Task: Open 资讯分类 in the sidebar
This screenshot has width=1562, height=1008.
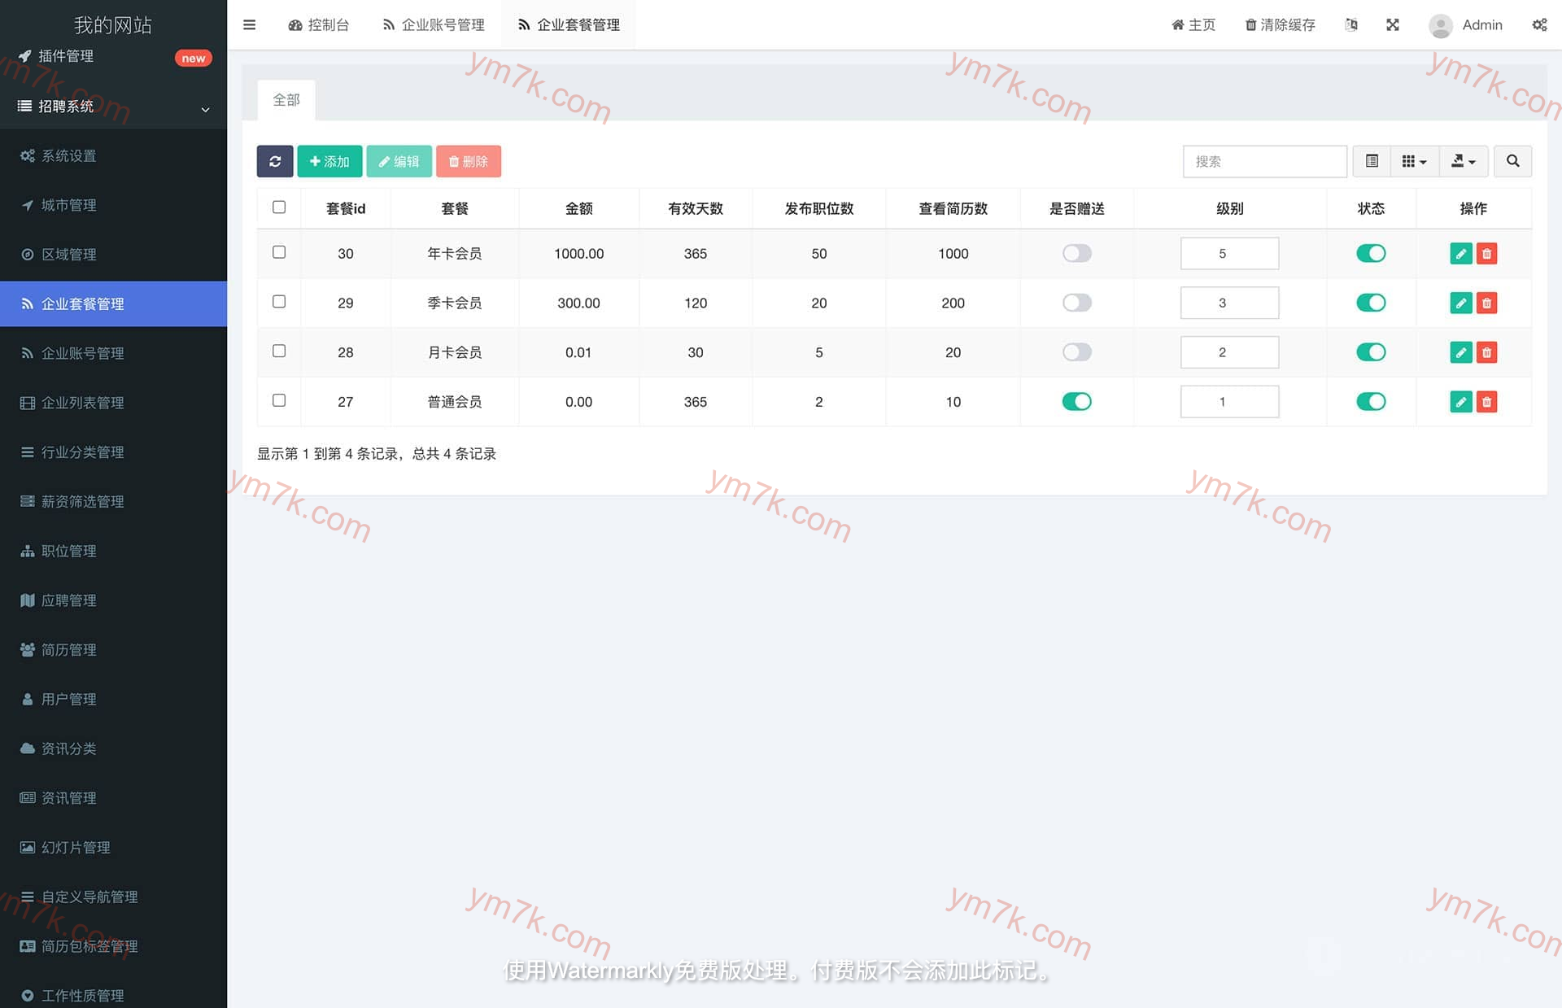Action: click(x=113, y=748)
